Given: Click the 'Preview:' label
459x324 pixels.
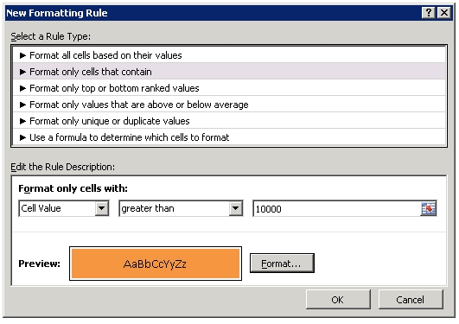Looking at the screenshot, I should coord(39,264).
